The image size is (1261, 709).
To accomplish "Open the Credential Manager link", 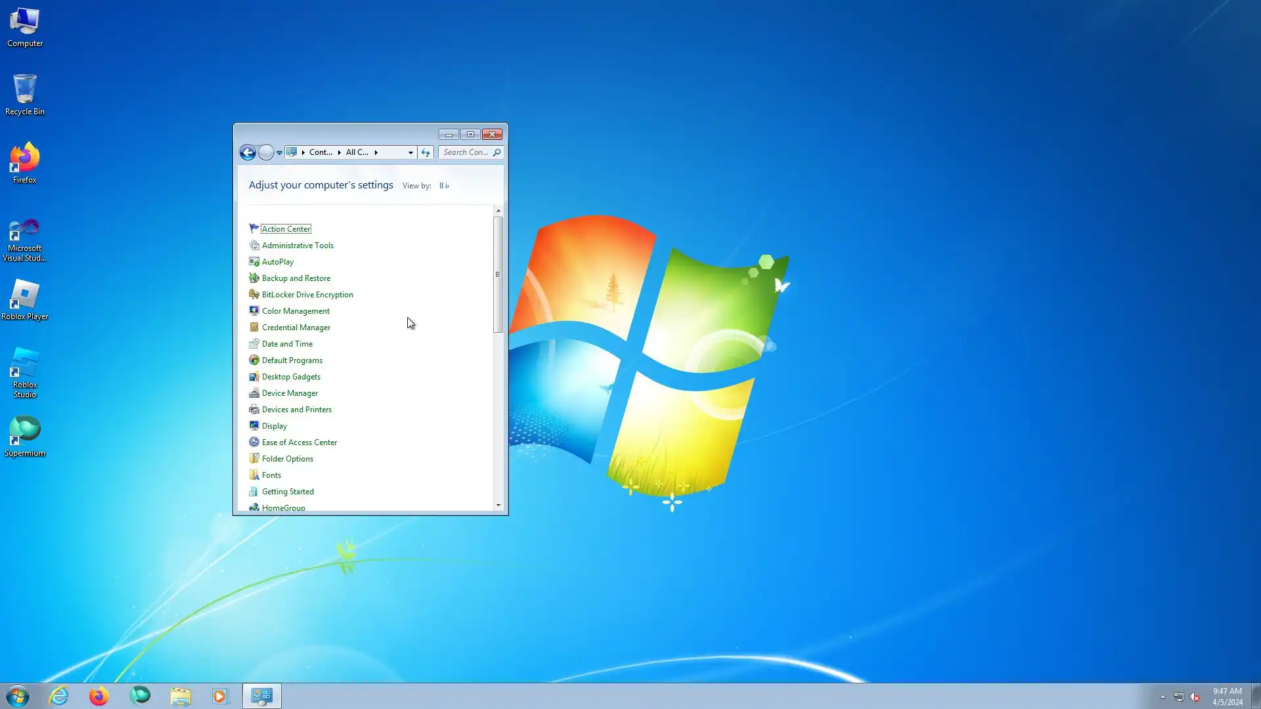I will pyautogui.click(x=296, y=328).
